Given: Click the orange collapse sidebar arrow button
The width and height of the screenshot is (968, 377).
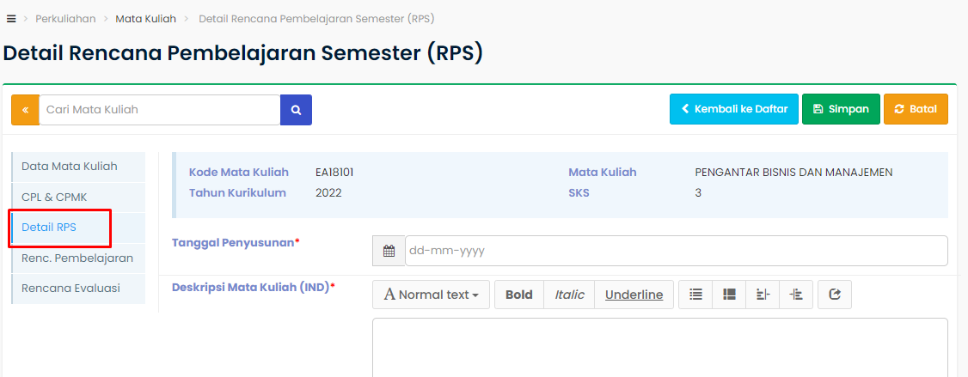Looking at the screenshot, I should pos(25,110).
